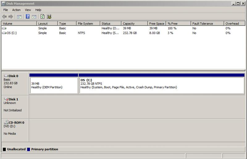Click the disk Settings toolbar icon
The height and width of the screenshot is (159, 247).
(x=49, y=17)
